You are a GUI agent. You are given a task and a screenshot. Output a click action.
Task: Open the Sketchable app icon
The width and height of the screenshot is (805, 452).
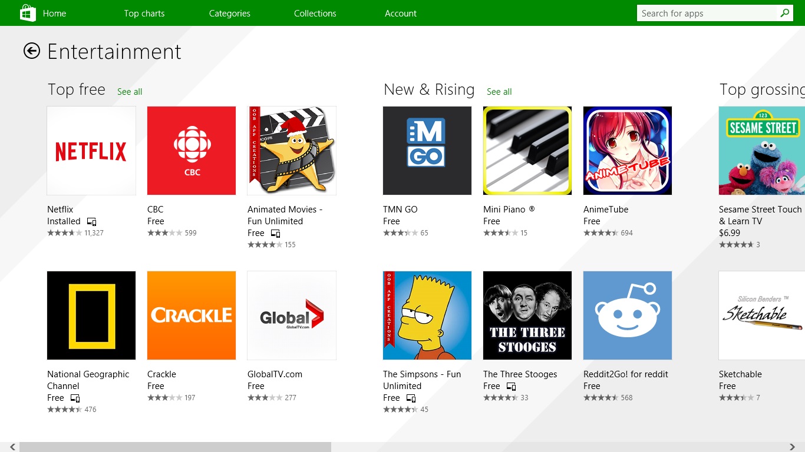(x=762, y=315)
